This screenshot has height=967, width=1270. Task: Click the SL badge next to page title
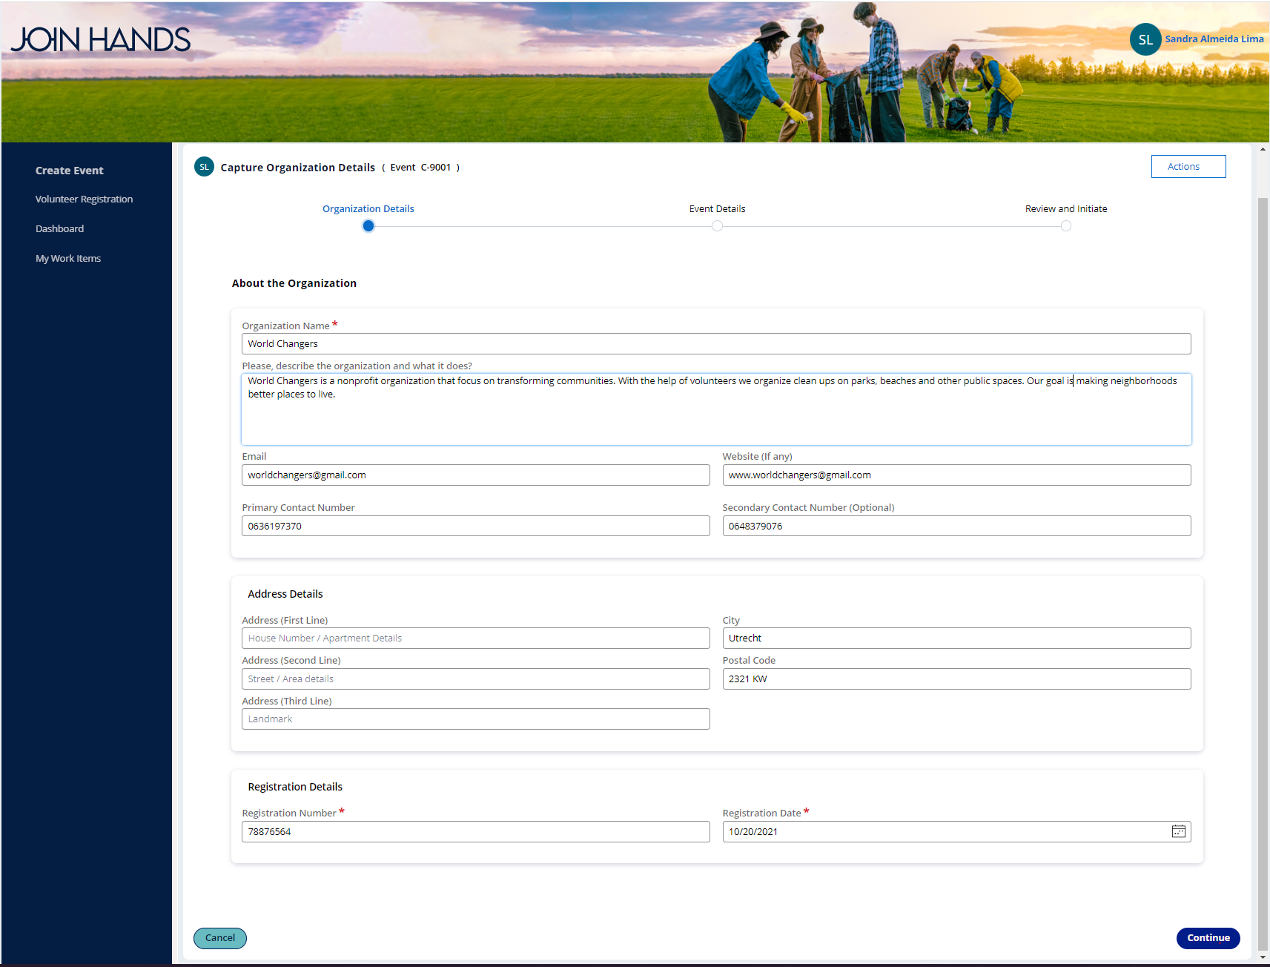point(204,167)
